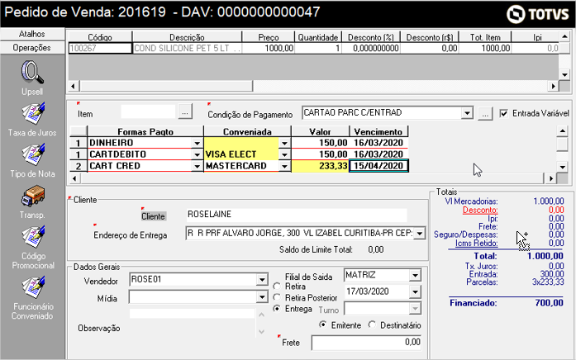Select the 233,33 Valor cell
This screenshot has height=360, width=576.
point(320,166)
